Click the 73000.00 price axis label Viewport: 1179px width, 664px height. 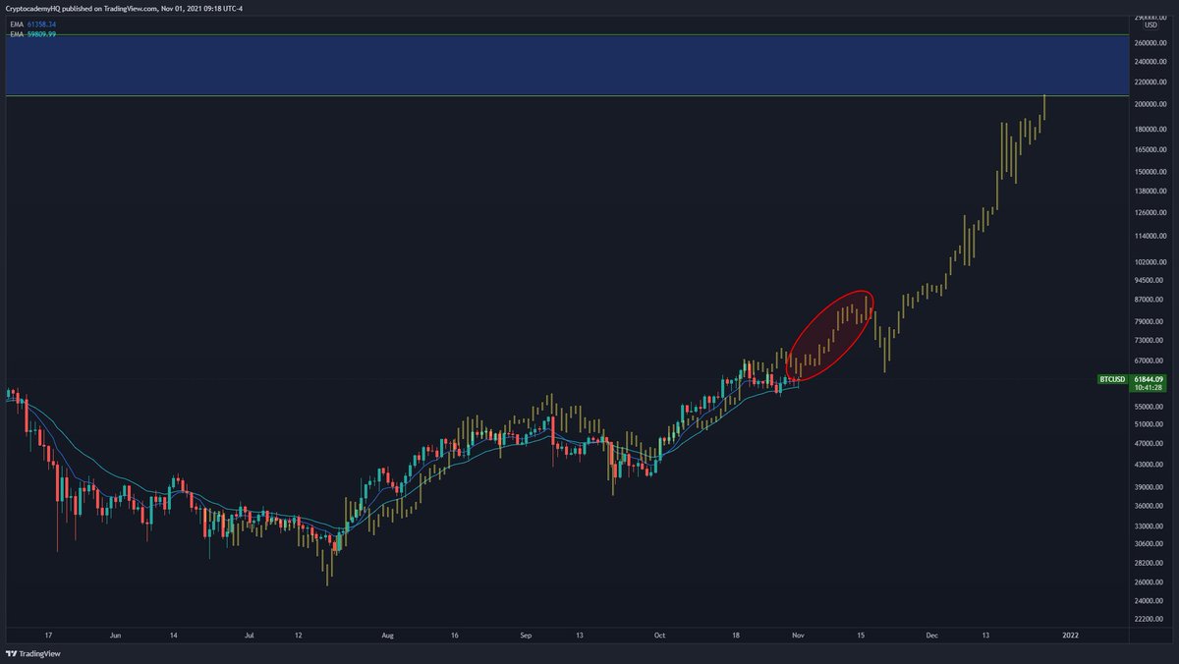click(1150, 340)
